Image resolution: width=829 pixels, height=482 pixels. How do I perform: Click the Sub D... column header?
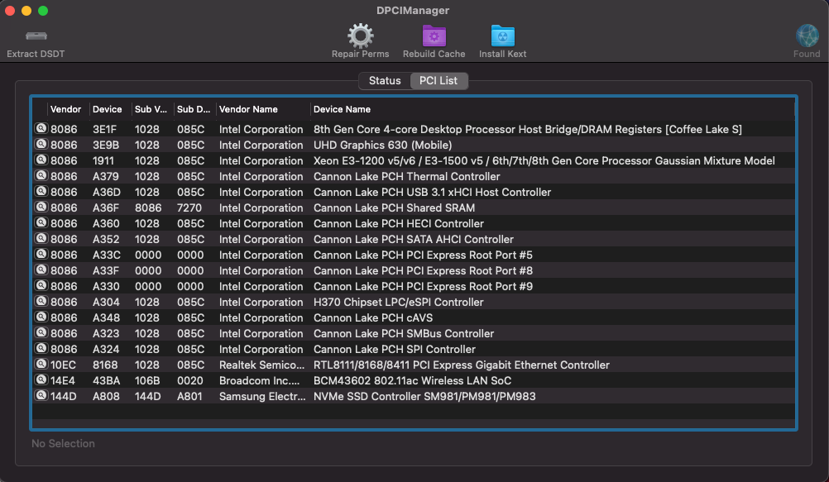pos(194,109)
